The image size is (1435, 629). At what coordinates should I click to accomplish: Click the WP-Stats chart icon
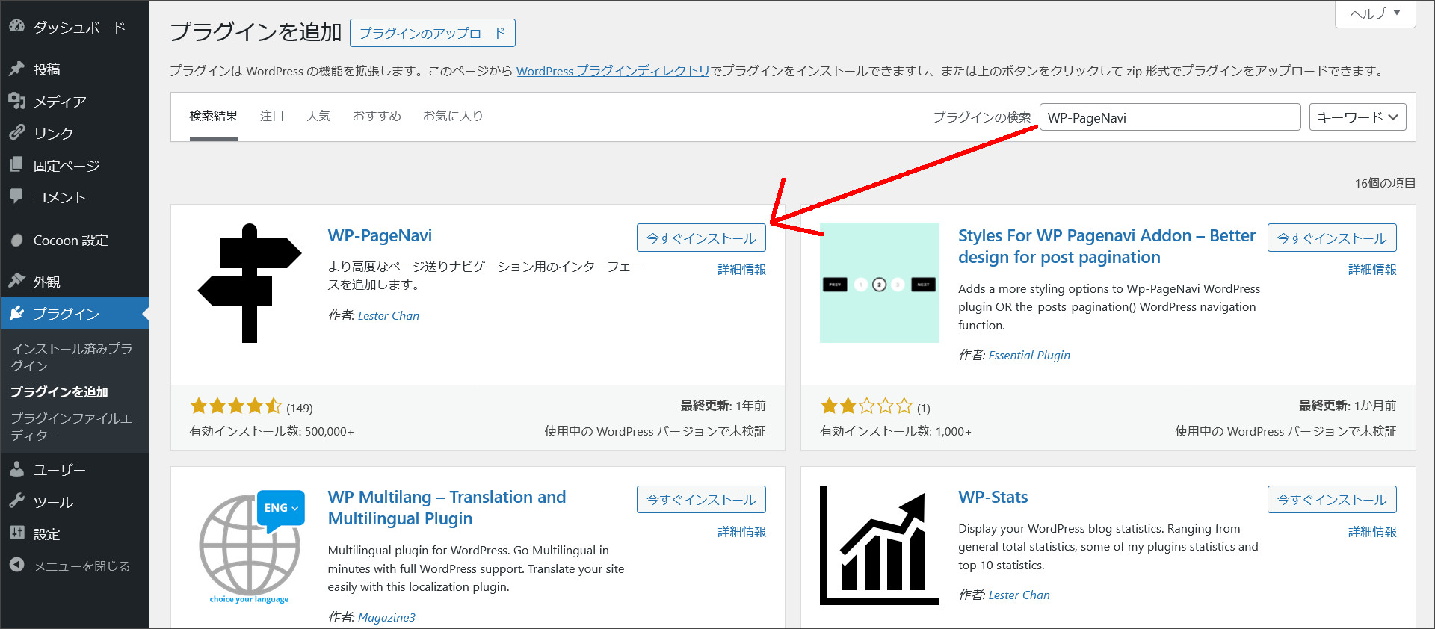[x=880, y=545]
